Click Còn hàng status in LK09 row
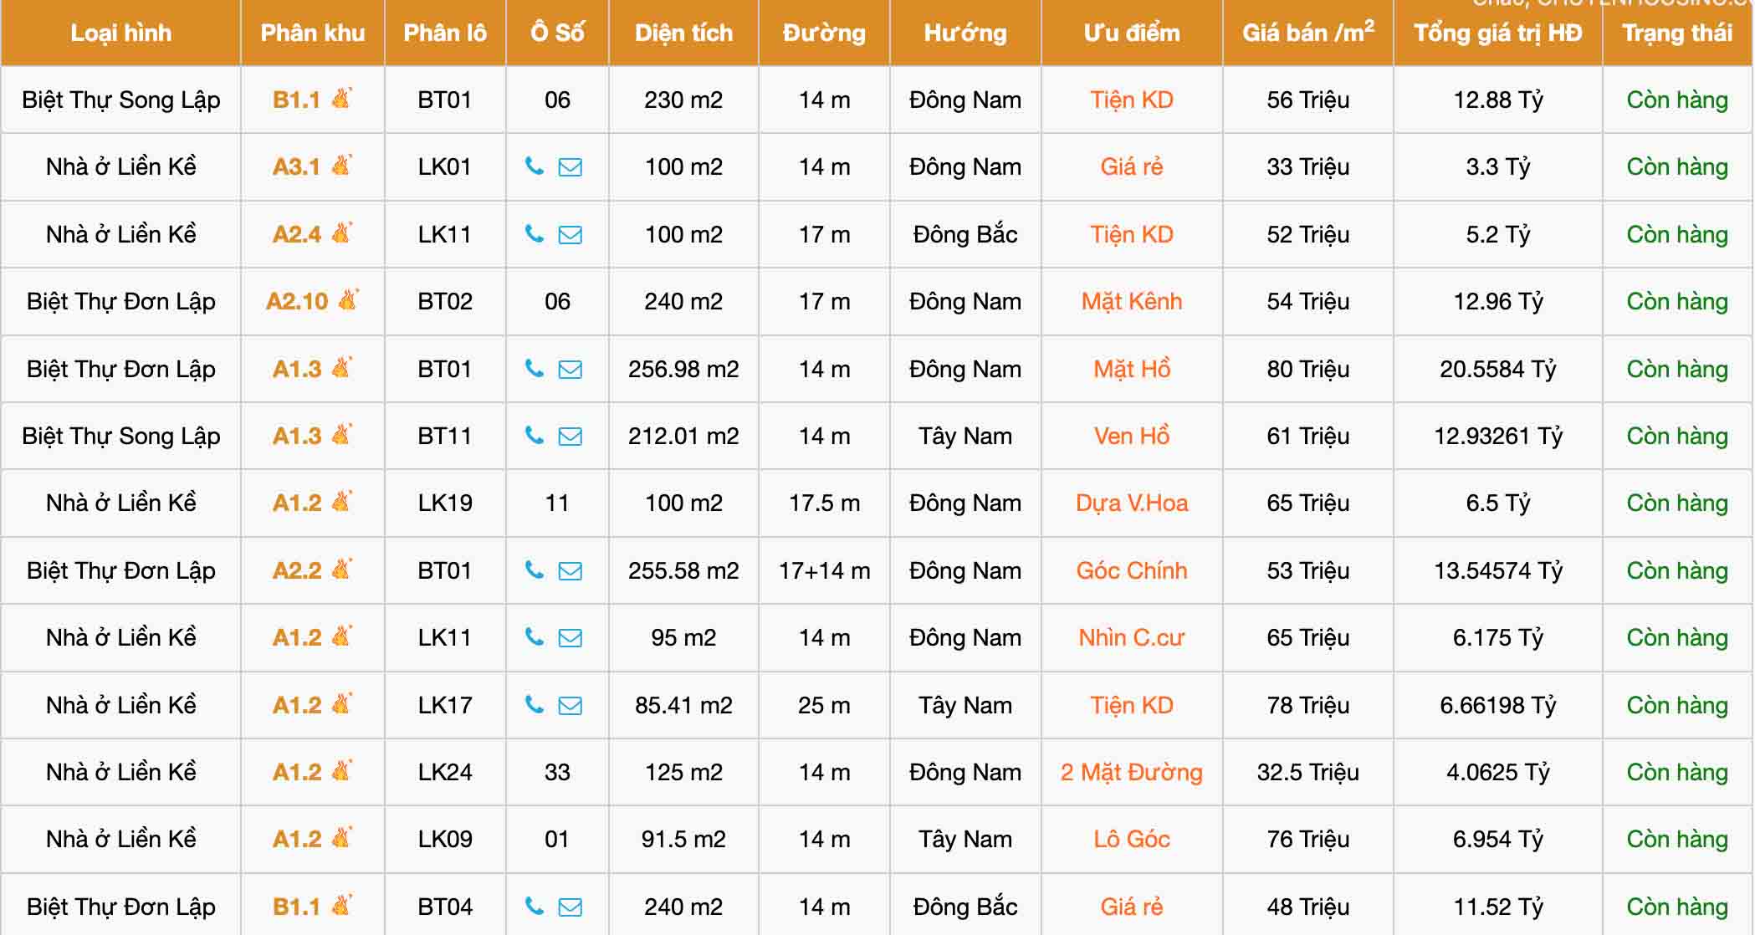This screenshot has width=1755, height=935. click(1677, 839)
